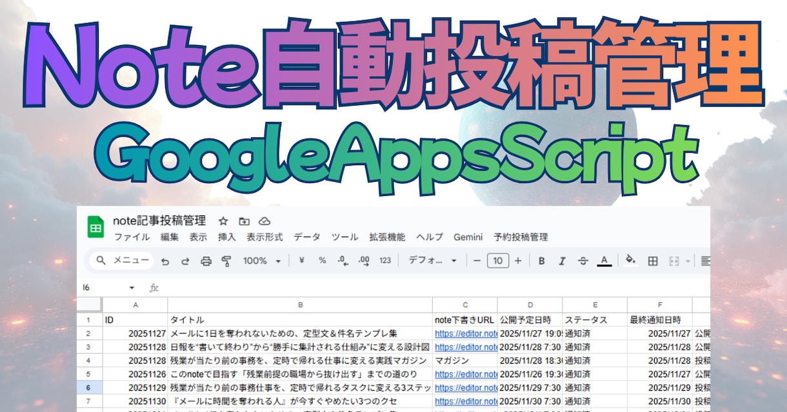Click the merge cells icon
Screen dimensions: 787x412
coord(675,260)
